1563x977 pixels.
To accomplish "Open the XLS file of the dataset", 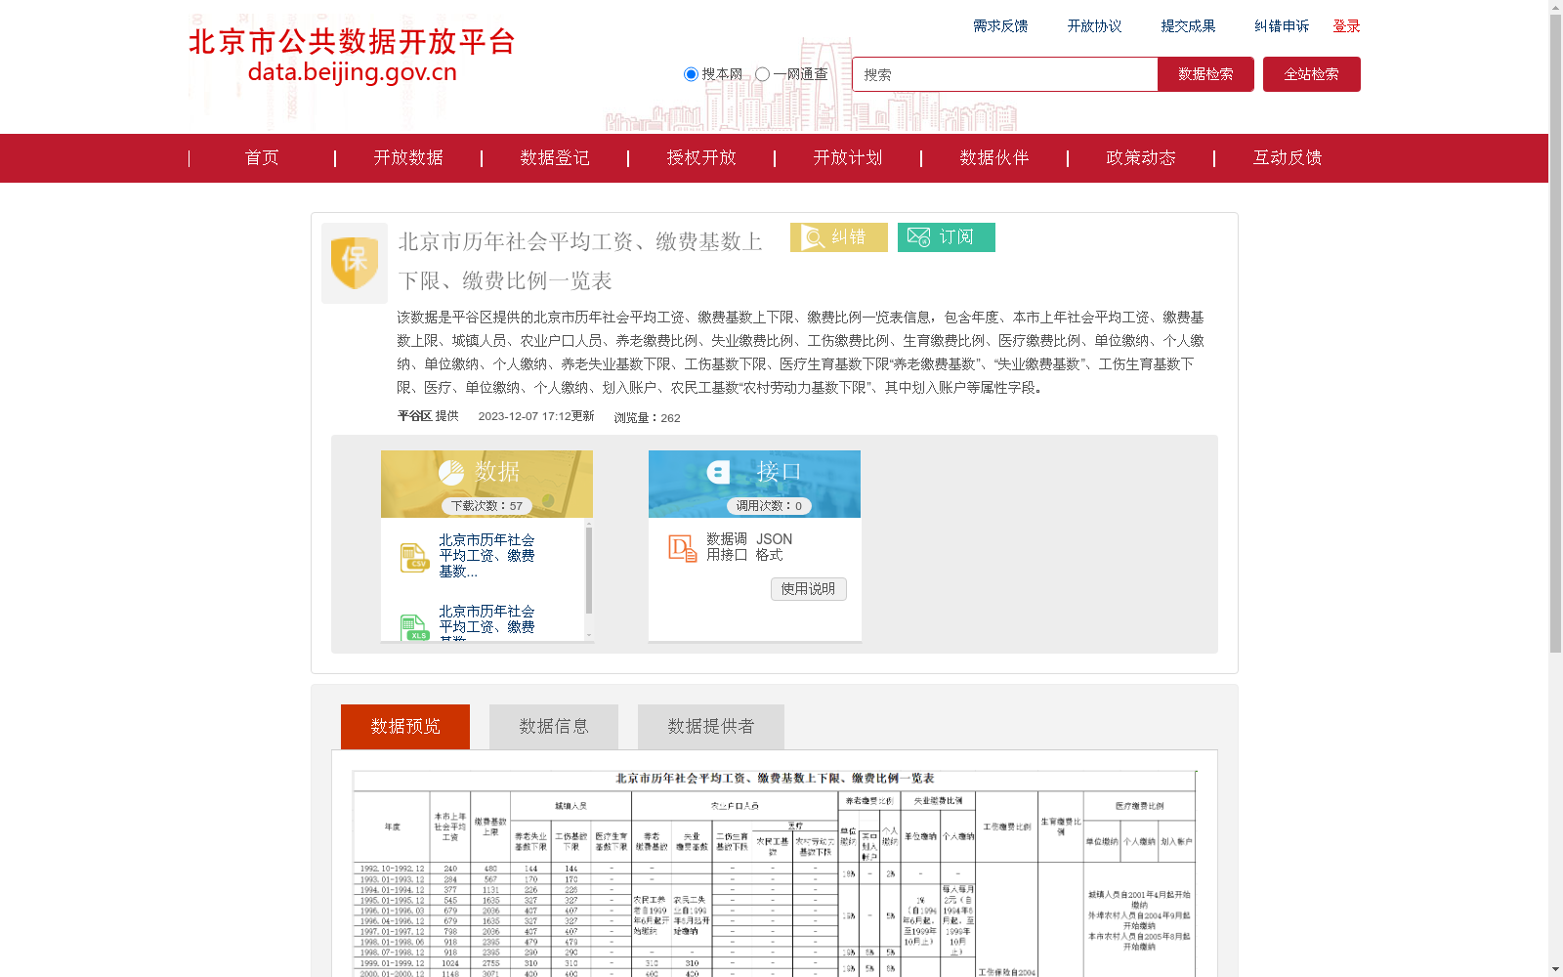I will click(x=486, y=621).
